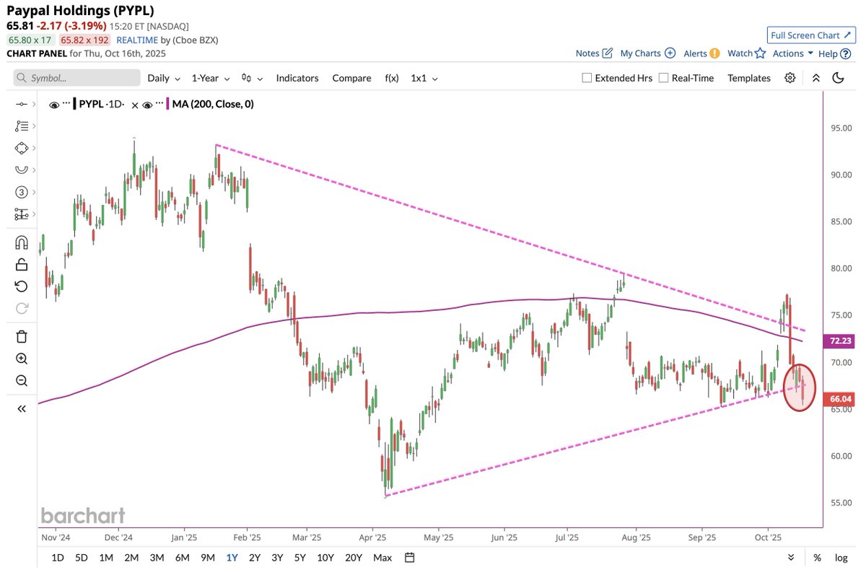Open the PYPL series options ellipsis

[66, 103]
